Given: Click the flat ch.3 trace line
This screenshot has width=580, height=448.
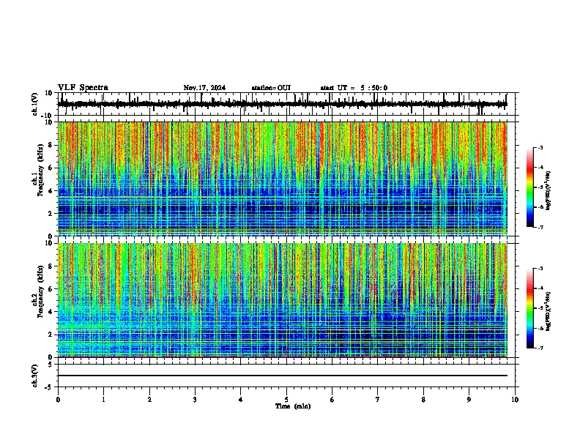Looking at the screenshot, I should click(283, 376).
